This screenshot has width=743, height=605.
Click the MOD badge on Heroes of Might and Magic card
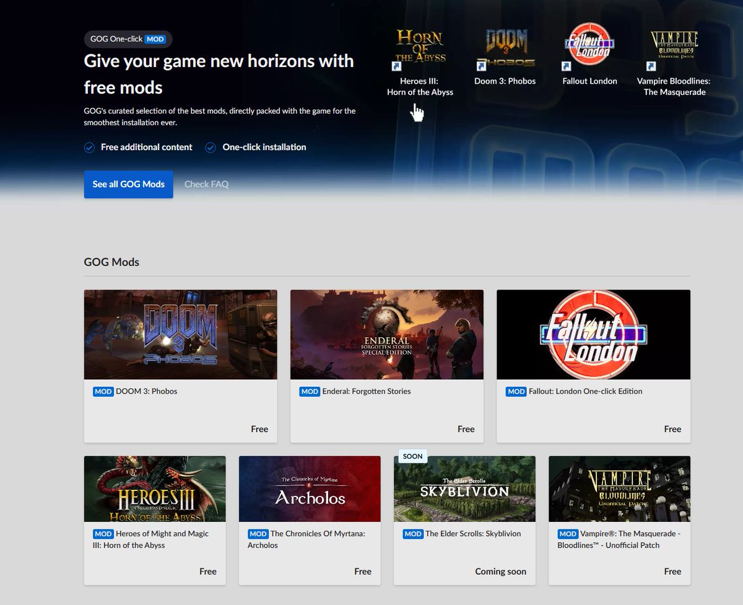click(x=103, y=534)
